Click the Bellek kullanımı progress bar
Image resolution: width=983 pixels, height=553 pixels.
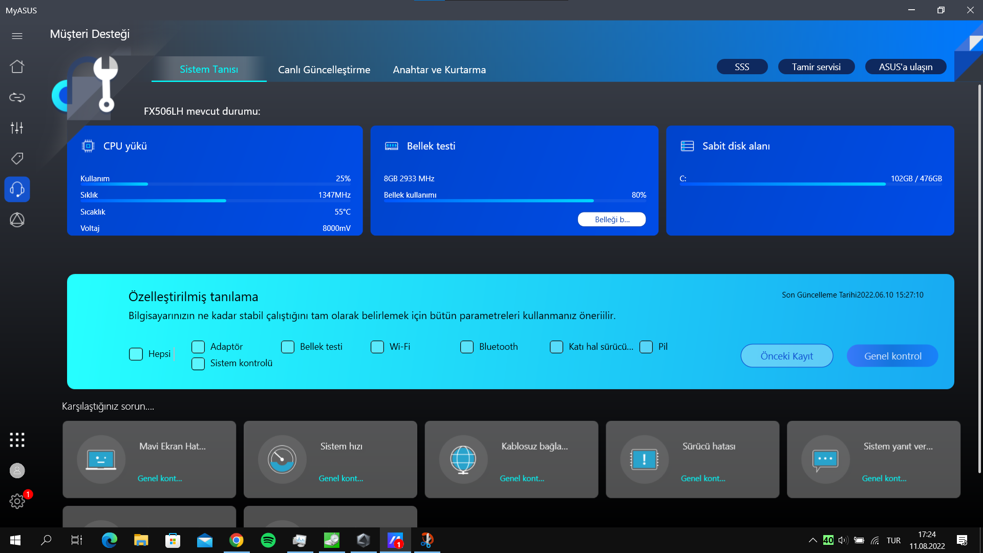pyautogui.click(x=515, y=201)
